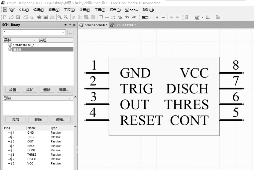
Task: Copy using the toolbar copy icon
Action: (x=80, y=17)
